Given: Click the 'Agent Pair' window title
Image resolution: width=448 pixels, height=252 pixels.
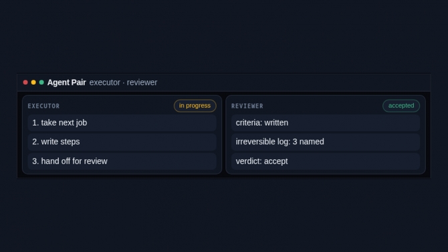Looking at the screenshot, I should coord(67,82).
